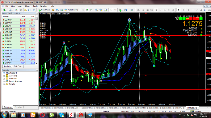Switch chart to candlesticks mode

click(87, 10)
